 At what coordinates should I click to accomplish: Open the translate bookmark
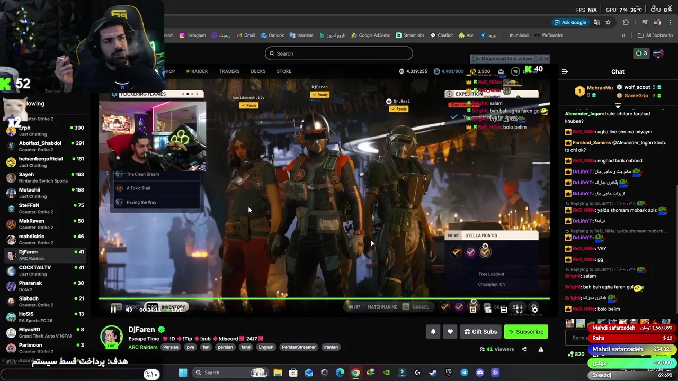301,35
